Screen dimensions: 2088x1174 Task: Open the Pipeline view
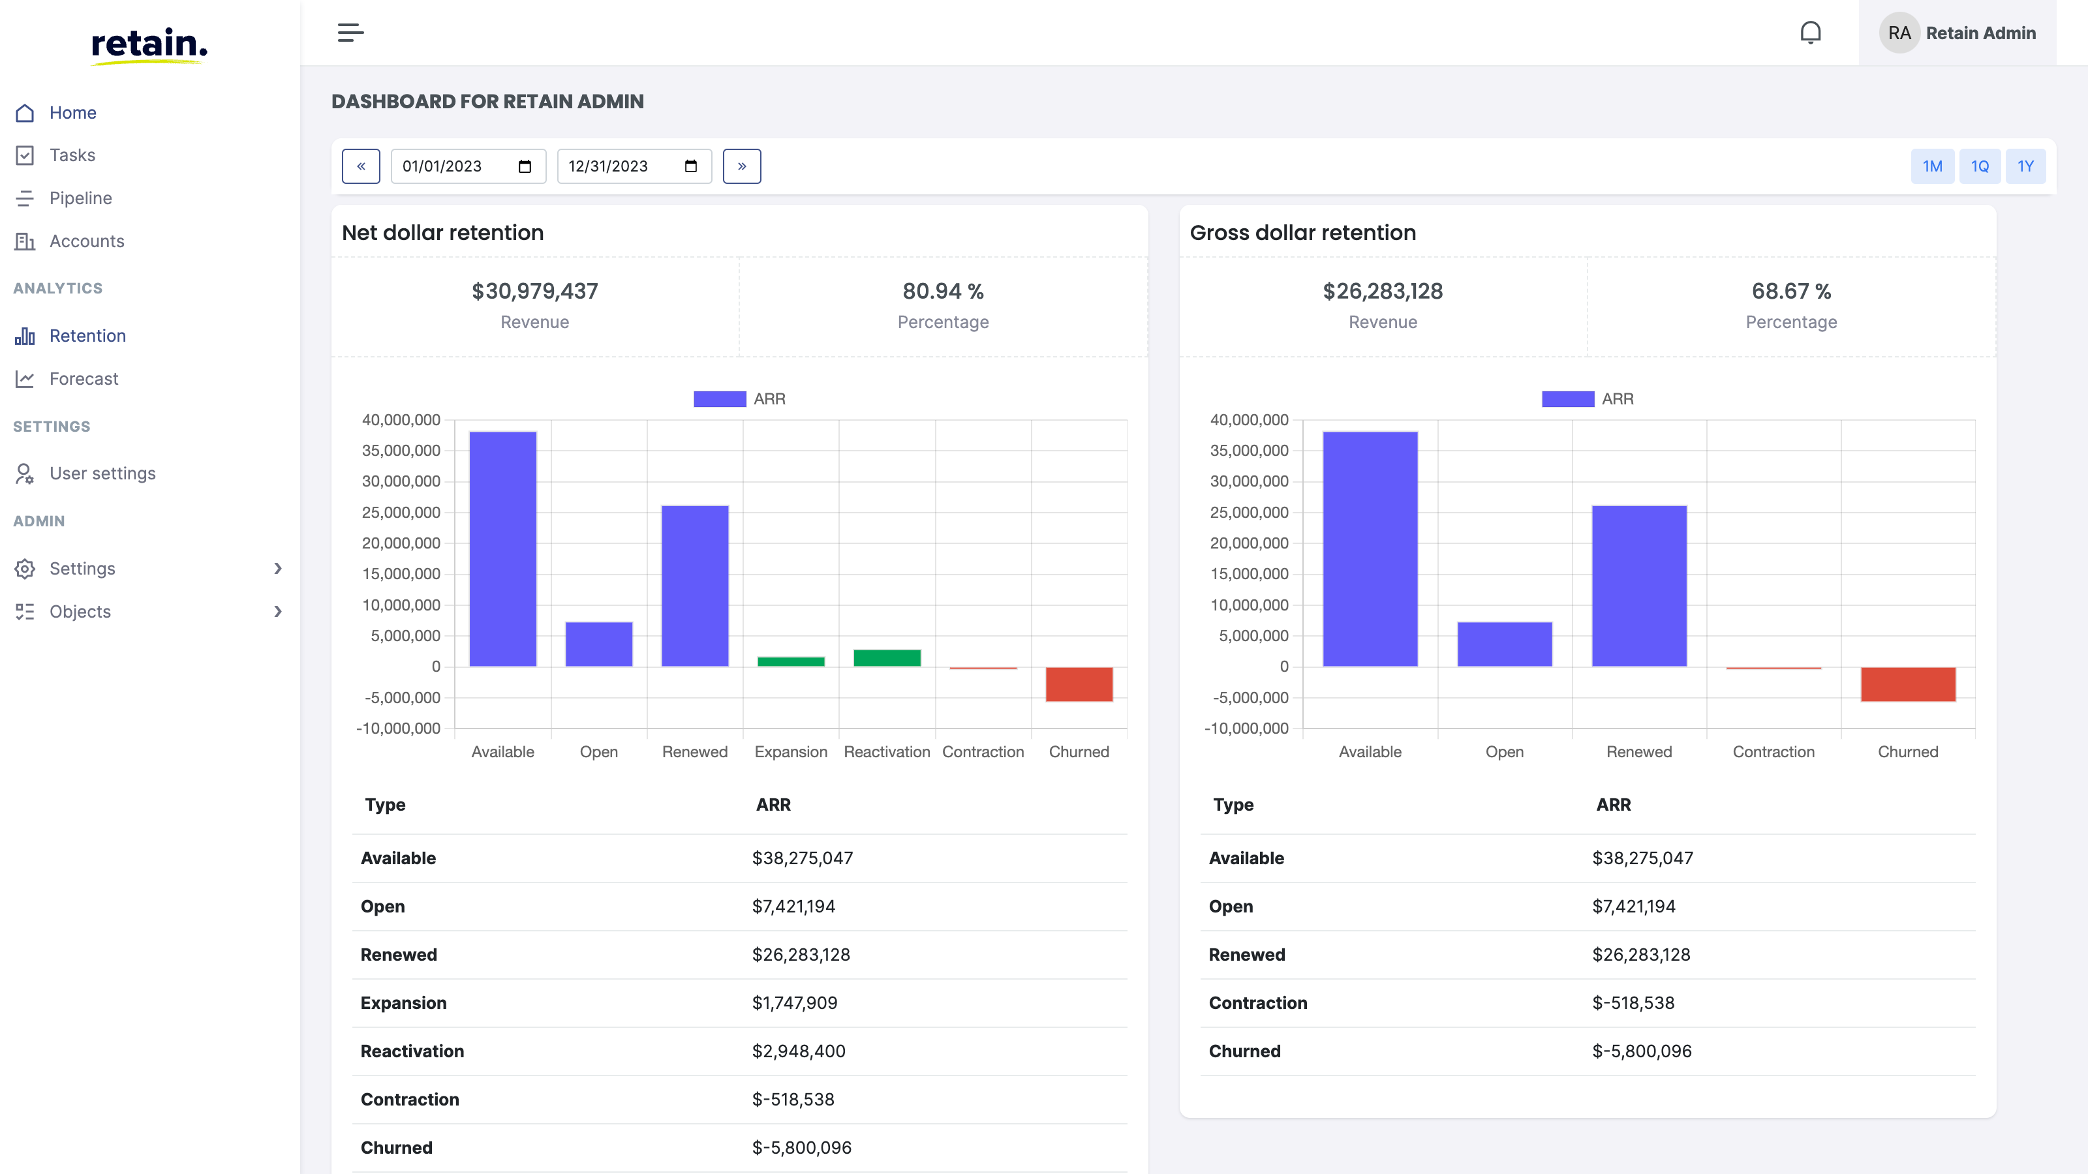(80, 198)
